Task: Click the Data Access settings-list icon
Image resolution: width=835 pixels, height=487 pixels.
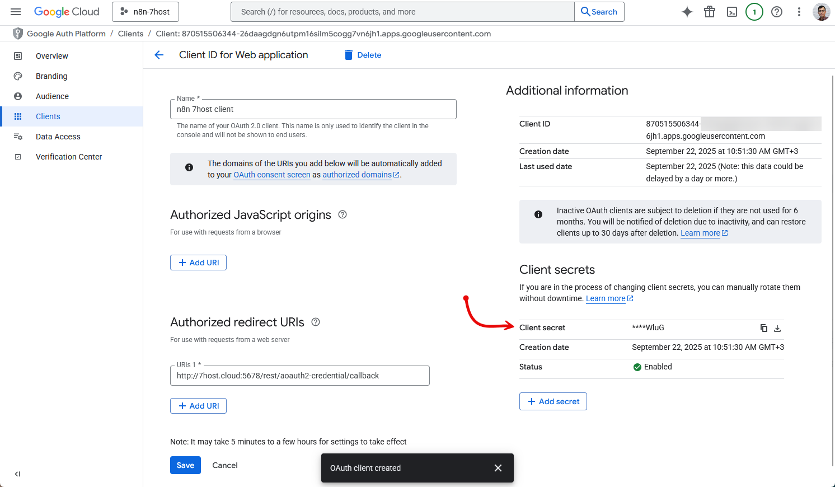Action: (18, 137)
